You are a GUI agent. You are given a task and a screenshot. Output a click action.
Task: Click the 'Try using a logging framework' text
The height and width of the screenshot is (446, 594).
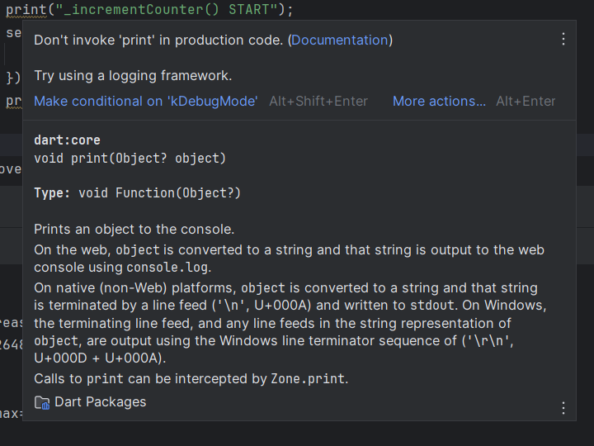(133, 75)
